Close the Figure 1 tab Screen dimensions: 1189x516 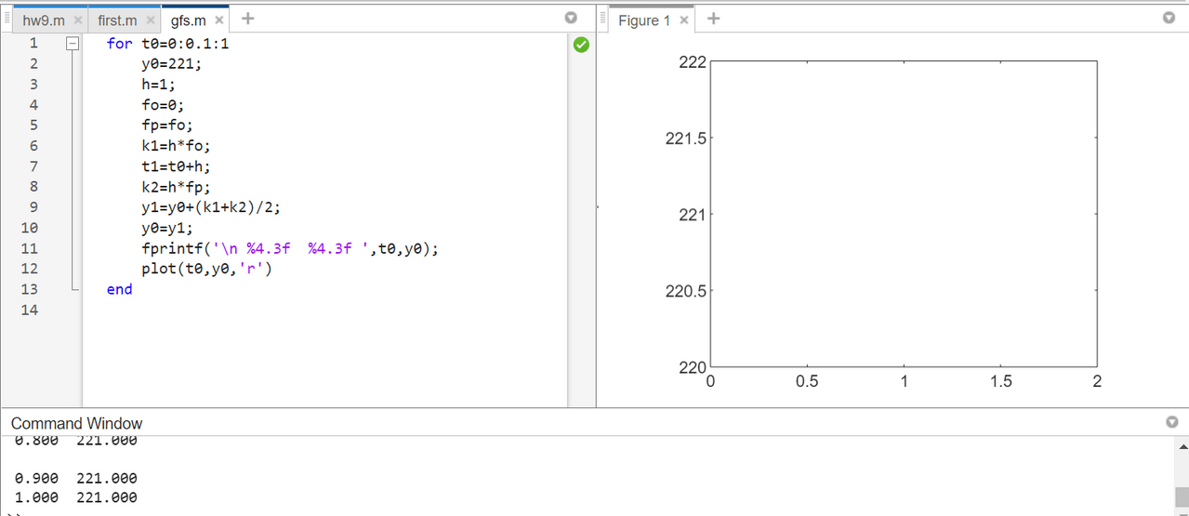[x=684, y=20]
